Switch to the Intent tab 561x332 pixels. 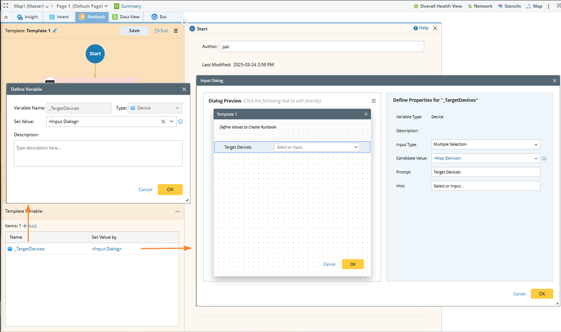(59, 17)
